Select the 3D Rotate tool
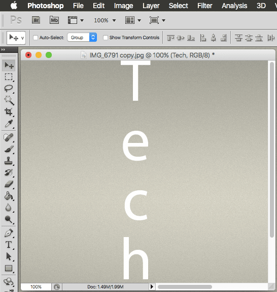Screen dimensions: 277x292 pos(9,281)
